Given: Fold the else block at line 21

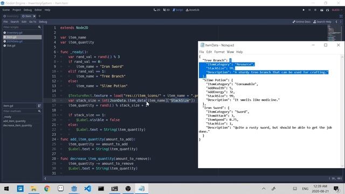Looking at the screenshot, I should coord(58,124).
